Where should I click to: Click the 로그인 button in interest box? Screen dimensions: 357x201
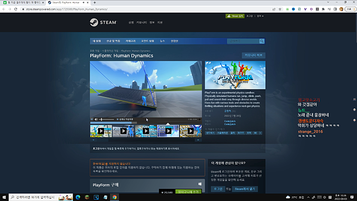[x=218, y=189]
